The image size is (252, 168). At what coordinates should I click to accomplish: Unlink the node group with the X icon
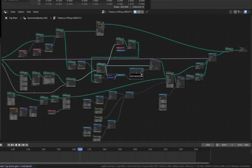pos(142,12)
